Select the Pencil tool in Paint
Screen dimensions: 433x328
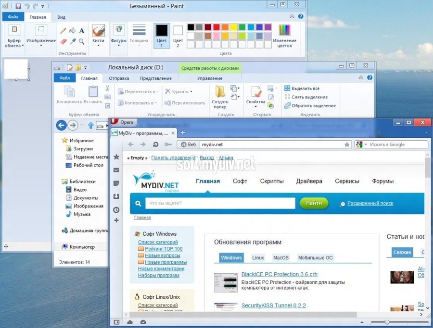(63, 31)
